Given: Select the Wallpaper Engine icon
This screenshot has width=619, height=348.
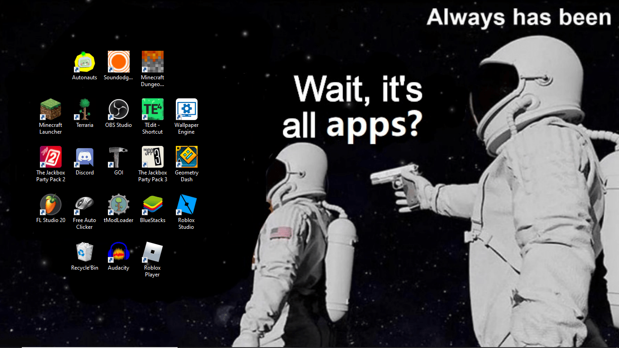Looking at the screenshot, I should click(187, 110).
